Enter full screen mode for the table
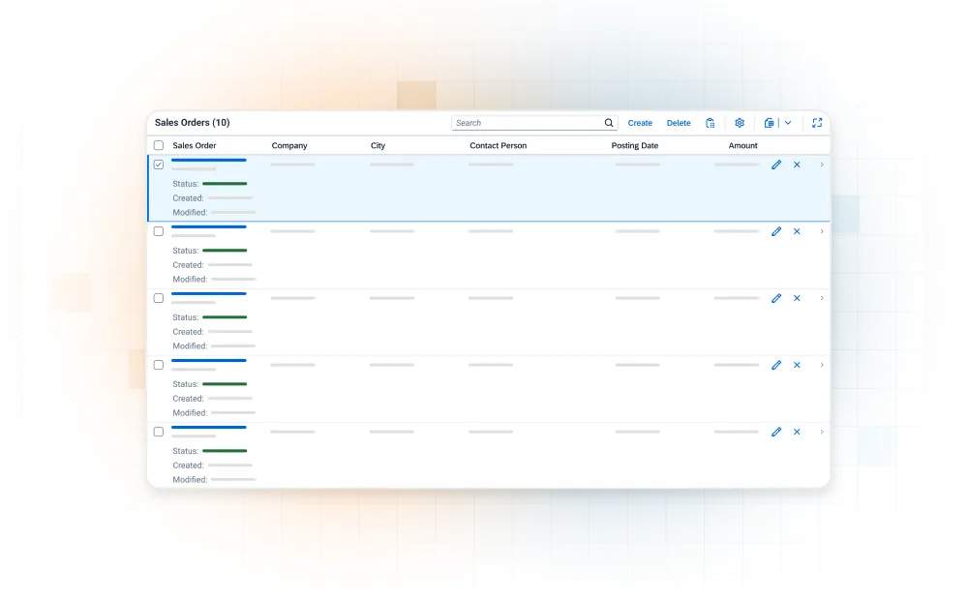Viewport: 968px width, 599px height. pos(817,123)
